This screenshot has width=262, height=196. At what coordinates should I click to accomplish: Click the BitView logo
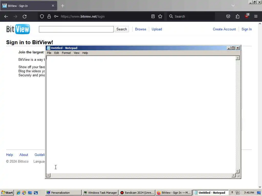[x=18, y=29]
